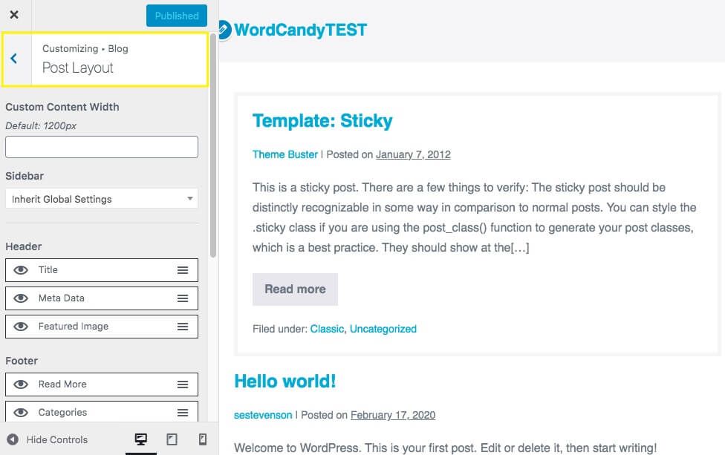Click the drag handle on Meta Data row

pos(183,298)
